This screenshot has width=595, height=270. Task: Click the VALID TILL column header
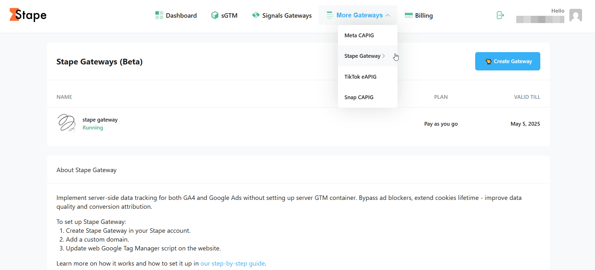click(x=527, y=97)
